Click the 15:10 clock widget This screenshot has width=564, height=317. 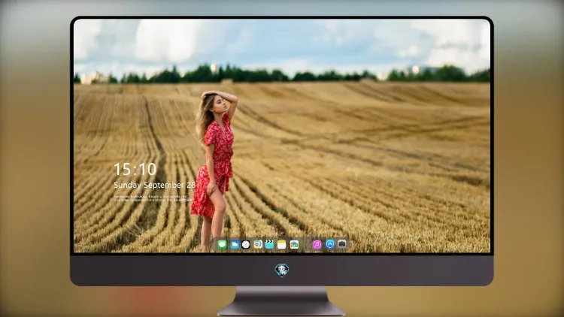point(135,169)
